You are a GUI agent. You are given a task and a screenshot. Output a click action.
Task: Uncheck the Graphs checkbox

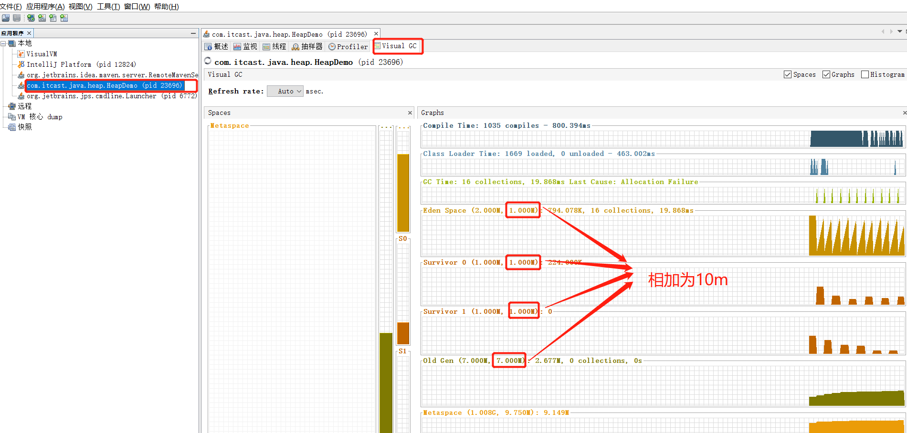[x=826, y=74]
